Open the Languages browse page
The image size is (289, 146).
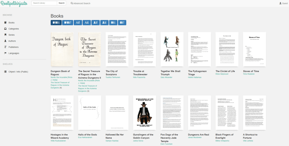[x=14, y=53]
